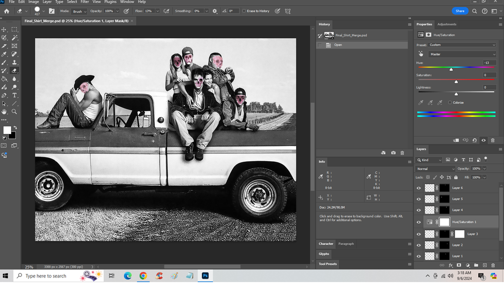504x284 pixels.
Task: Select the Magic Wand tool
Action: pyautogui.click(x=14, y=38)
